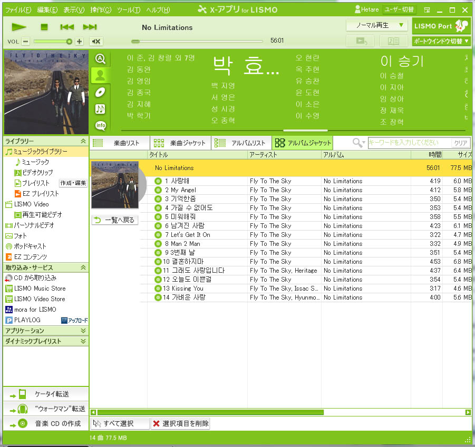Increase volume with the plus button
This screenshot has width=475, height=447.
pos(80,41)
